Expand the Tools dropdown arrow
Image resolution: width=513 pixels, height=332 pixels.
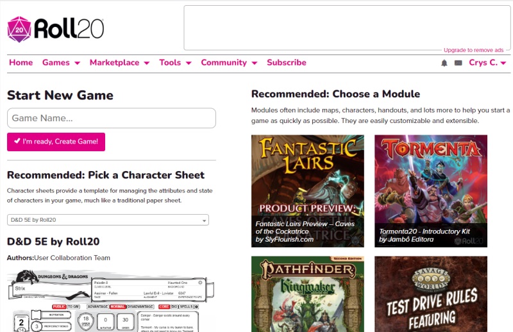click(189, 63)
